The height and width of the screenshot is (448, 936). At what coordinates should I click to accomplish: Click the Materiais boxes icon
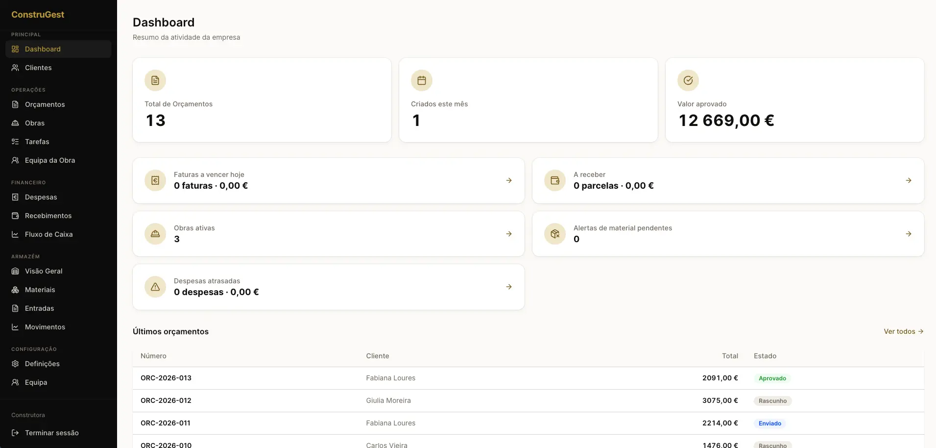(x=15, y=290)
